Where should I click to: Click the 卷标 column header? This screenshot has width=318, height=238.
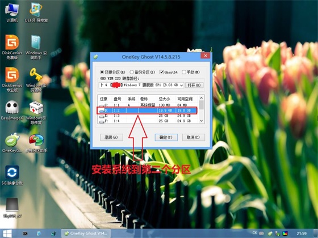click(144, 99)
